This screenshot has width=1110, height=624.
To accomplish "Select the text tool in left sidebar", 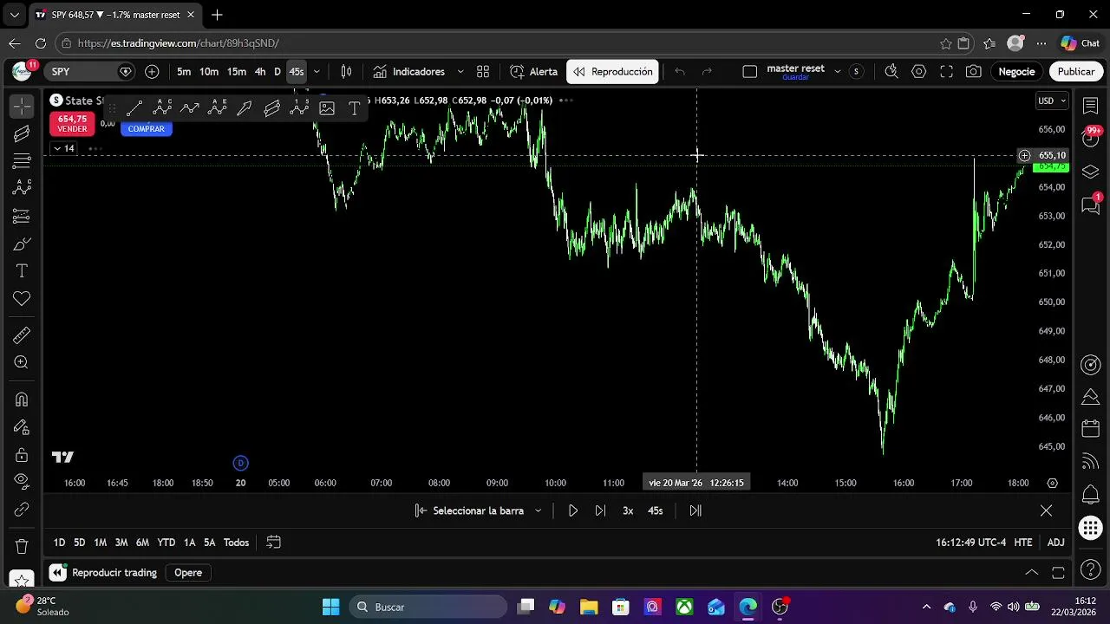I will pyautogui.click(x=22, y=271).
